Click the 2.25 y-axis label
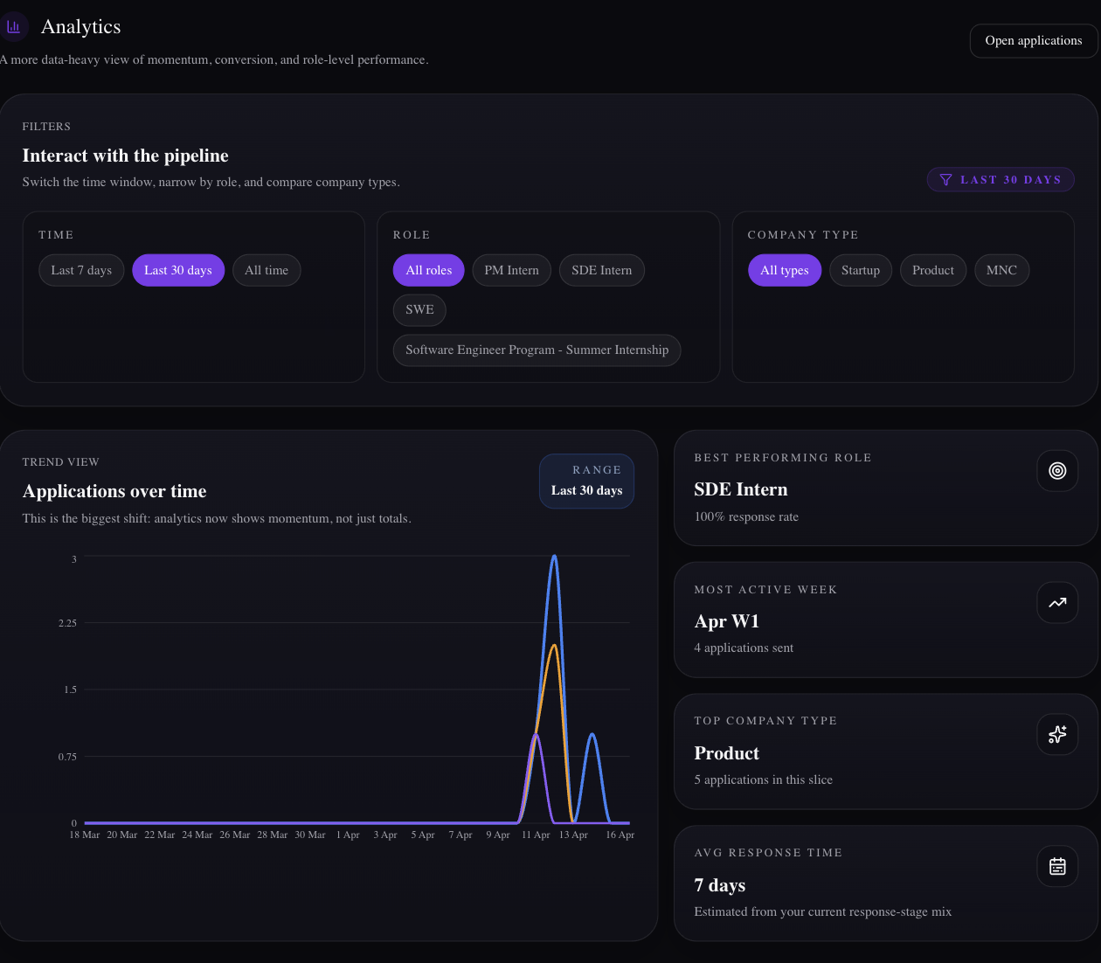The height and width of the screenshot is (963, 1101). coord(67,623)
